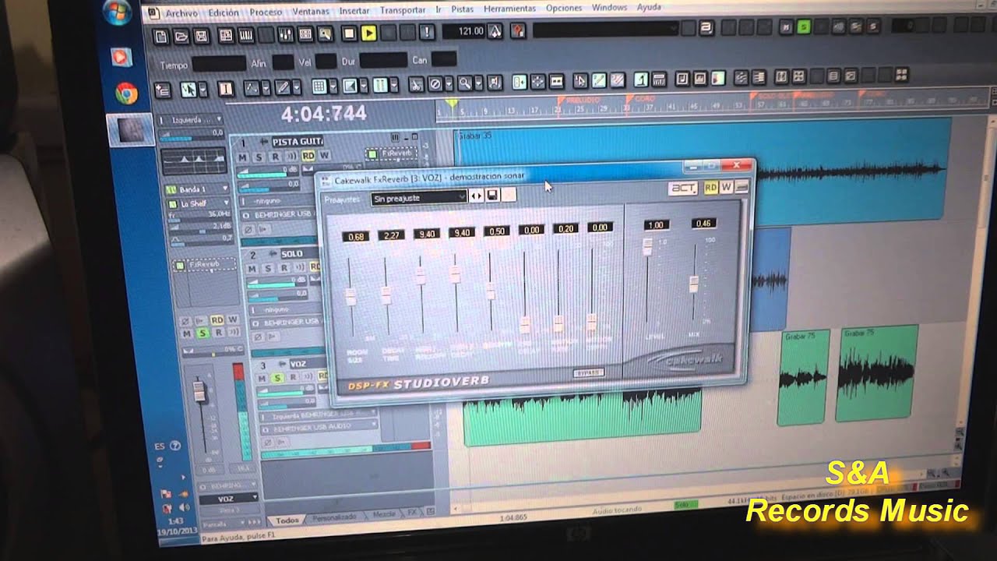Click the save preset floppy icon in FxReverb
Viewport: 997px width, 561px height.
(x=492, y=195)
